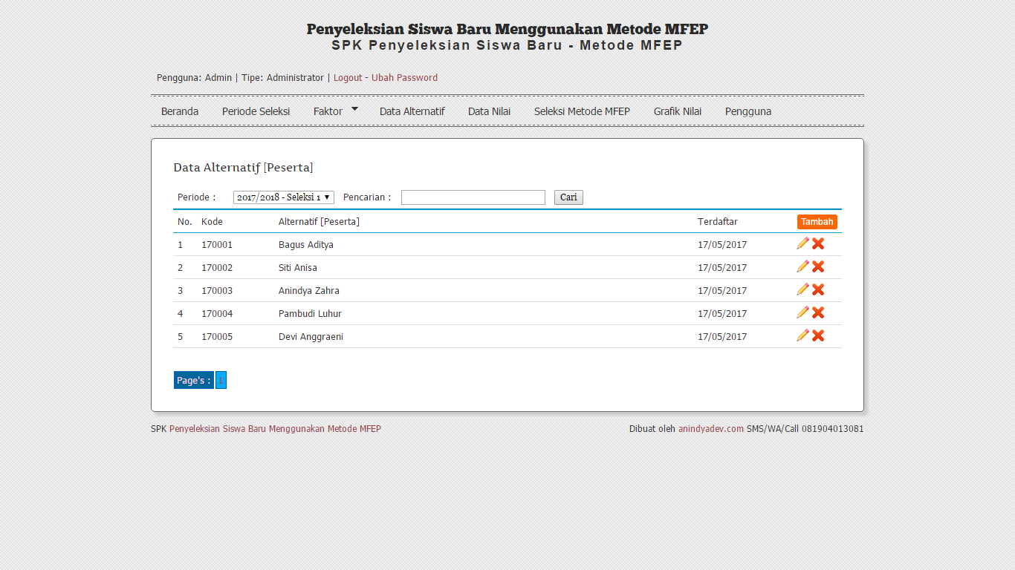Expand the Faktor menu arrow
Image resolution: width=1015 pixels, height=570 pixels.
(354, 109)
